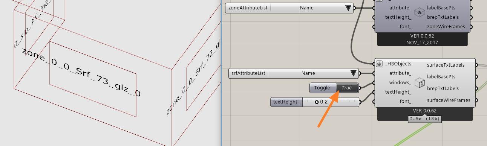Click the attribute_ input on zone component
This screenshot has height=146, width=487.
[400, 8]
